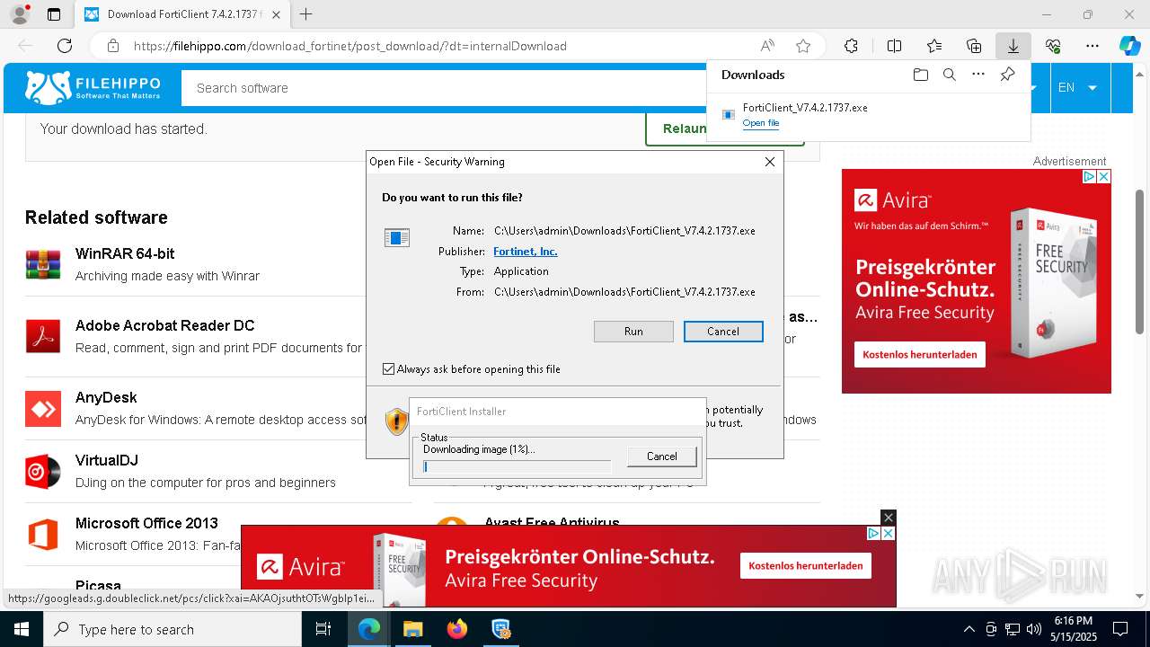
Task: Click the VirtualDJ app icon
Action: pyautogui.click(x=43, y=471)
